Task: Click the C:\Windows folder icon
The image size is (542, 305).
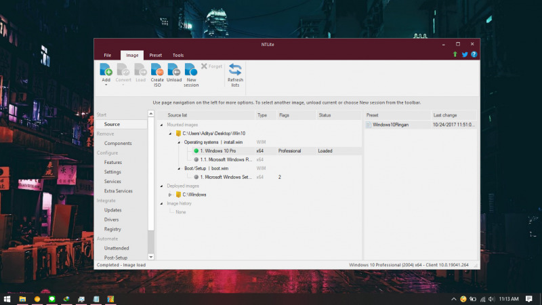Action: tap(178, 195)
